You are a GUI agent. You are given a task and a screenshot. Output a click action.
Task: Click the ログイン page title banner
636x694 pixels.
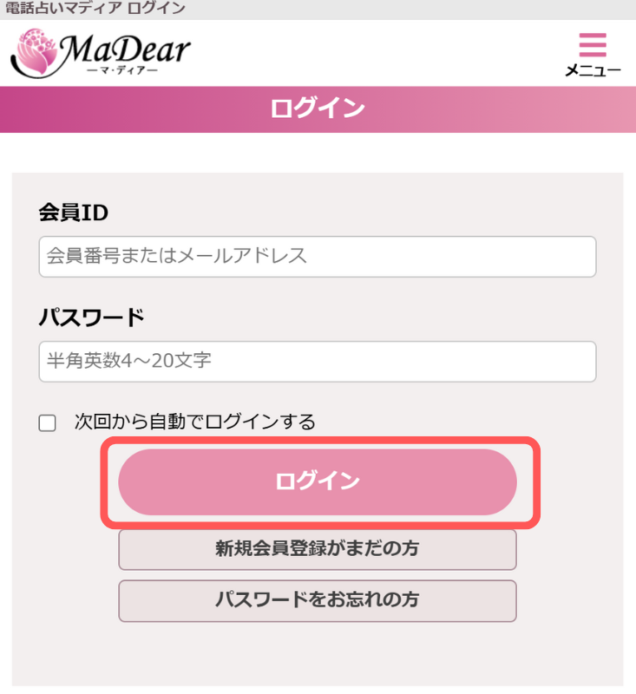tap(318, 109)
